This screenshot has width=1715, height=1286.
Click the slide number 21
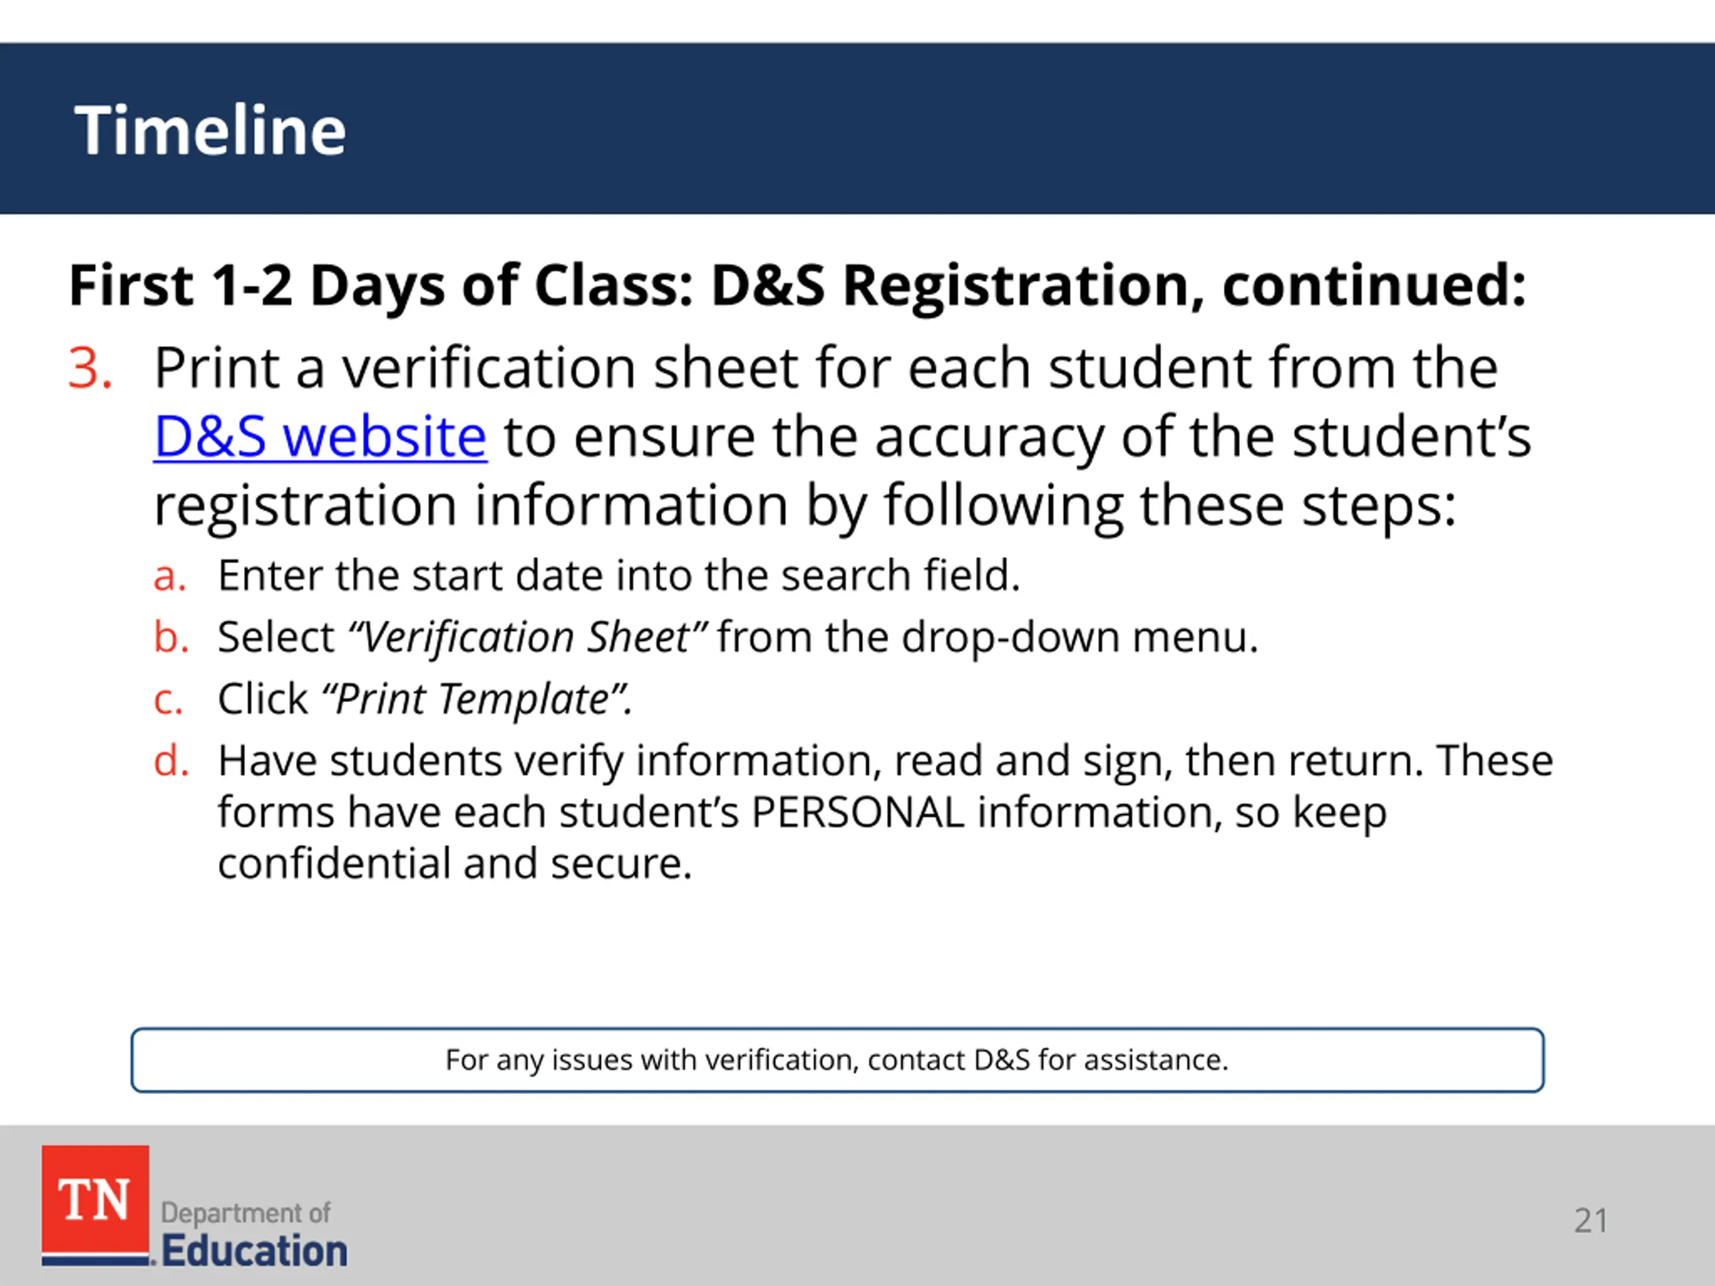tap(1591, 1221)
